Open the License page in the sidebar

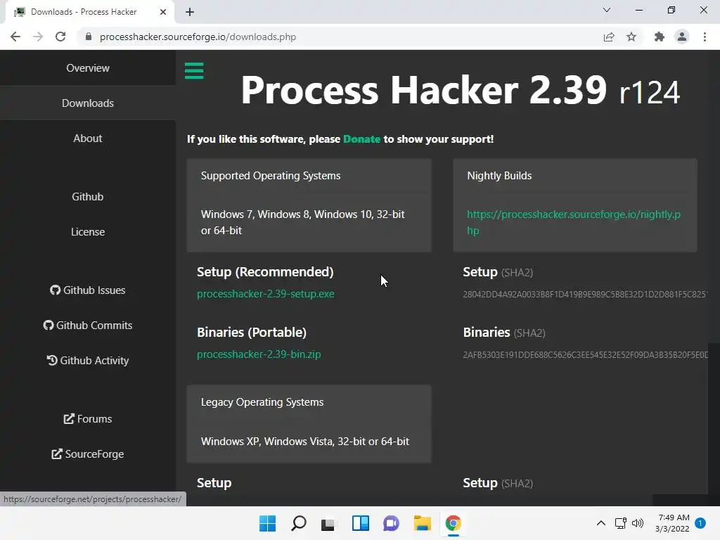point(88,232)
